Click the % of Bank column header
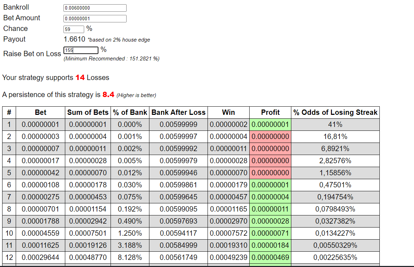 click(130, 112)
